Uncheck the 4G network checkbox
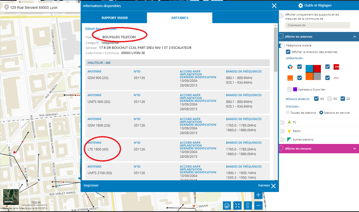 [316, 98]
